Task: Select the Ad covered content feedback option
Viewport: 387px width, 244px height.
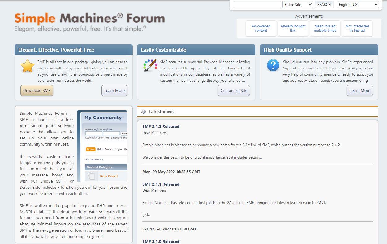Action: point(261,28)
